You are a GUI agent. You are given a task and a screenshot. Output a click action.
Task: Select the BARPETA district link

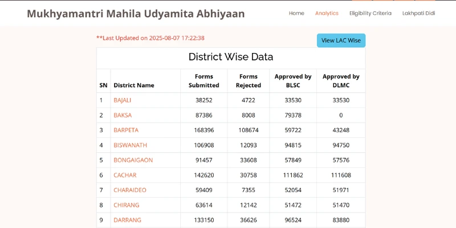coord(126,130)
